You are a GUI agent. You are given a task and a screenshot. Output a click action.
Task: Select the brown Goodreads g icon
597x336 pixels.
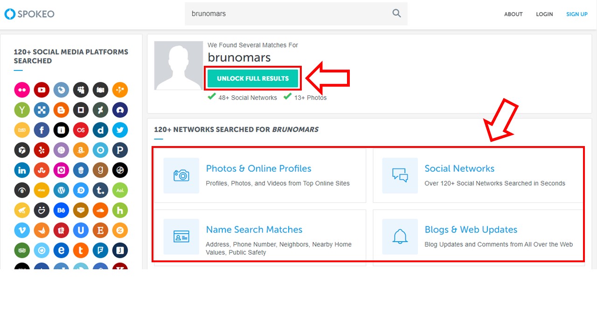tap(100, 170)
